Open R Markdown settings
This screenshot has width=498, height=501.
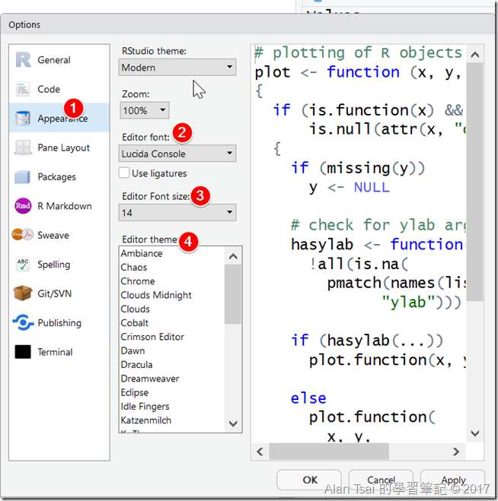[x=59, y=206]
